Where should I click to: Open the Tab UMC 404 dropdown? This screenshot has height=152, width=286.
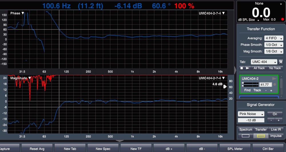(x=264, y=62)
